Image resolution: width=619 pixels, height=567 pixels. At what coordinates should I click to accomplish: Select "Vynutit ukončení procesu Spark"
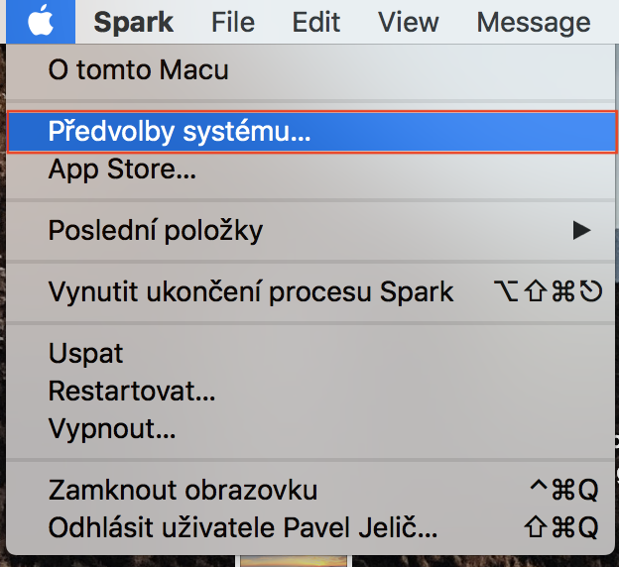pyautogui.click(x=251, y=292)
